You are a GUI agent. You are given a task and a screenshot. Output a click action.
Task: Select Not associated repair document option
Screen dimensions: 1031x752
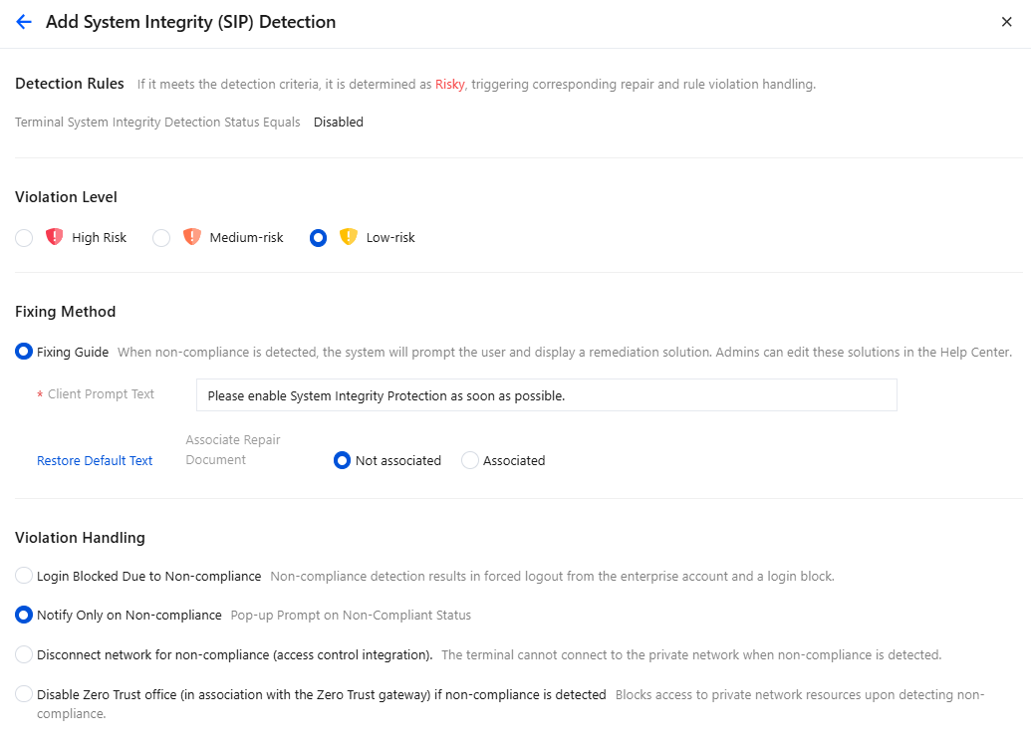click(x=342, y=460)
